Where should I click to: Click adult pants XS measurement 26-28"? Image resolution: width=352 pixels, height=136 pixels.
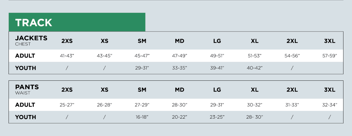pos(104,105)
